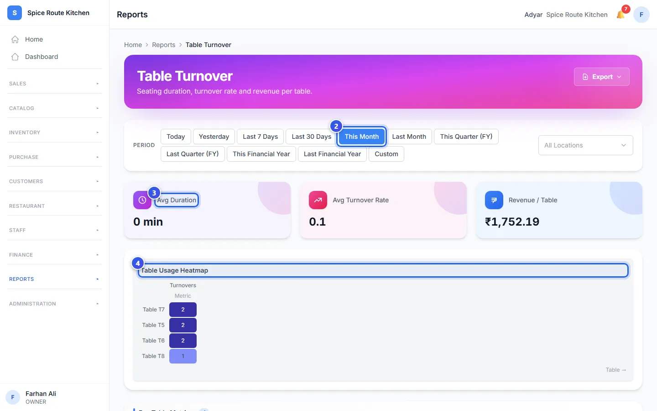Select the Today period filter
657x411 pixels.
point(176,137)
